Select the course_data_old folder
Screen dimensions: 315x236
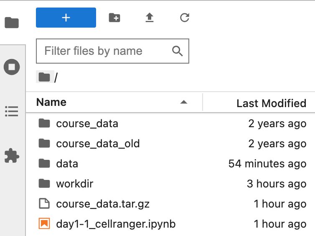98,144
